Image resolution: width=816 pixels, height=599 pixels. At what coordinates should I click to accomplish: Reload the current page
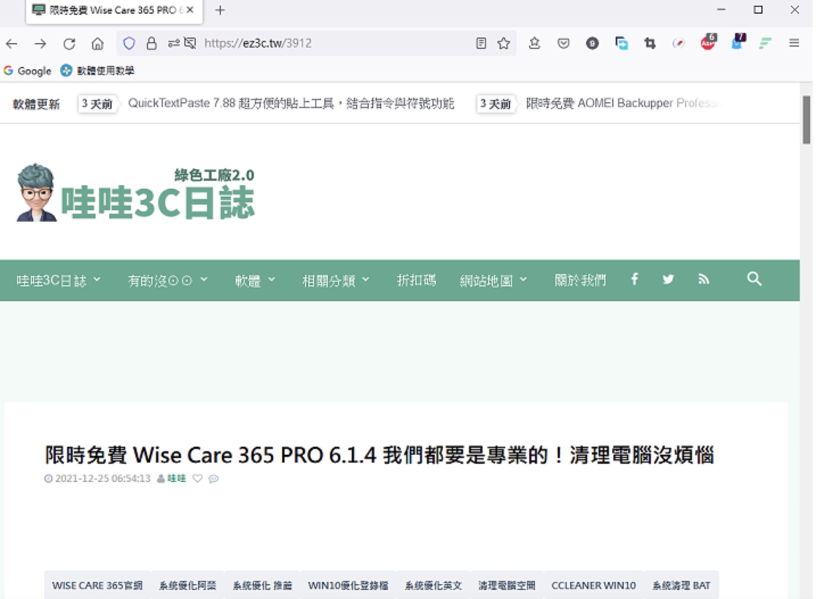(69, 43)
